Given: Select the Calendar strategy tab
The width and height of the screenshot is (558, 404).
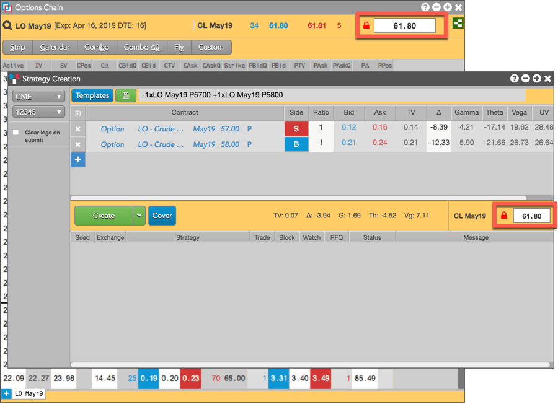Looking at the screenshot, I should click(55, 47).
